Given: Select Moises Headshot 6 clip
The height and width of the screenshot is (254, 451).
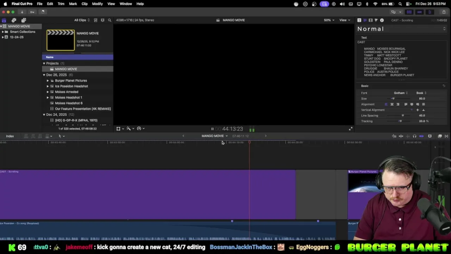Looking at the screenshot, I should (x=69, y=103).
